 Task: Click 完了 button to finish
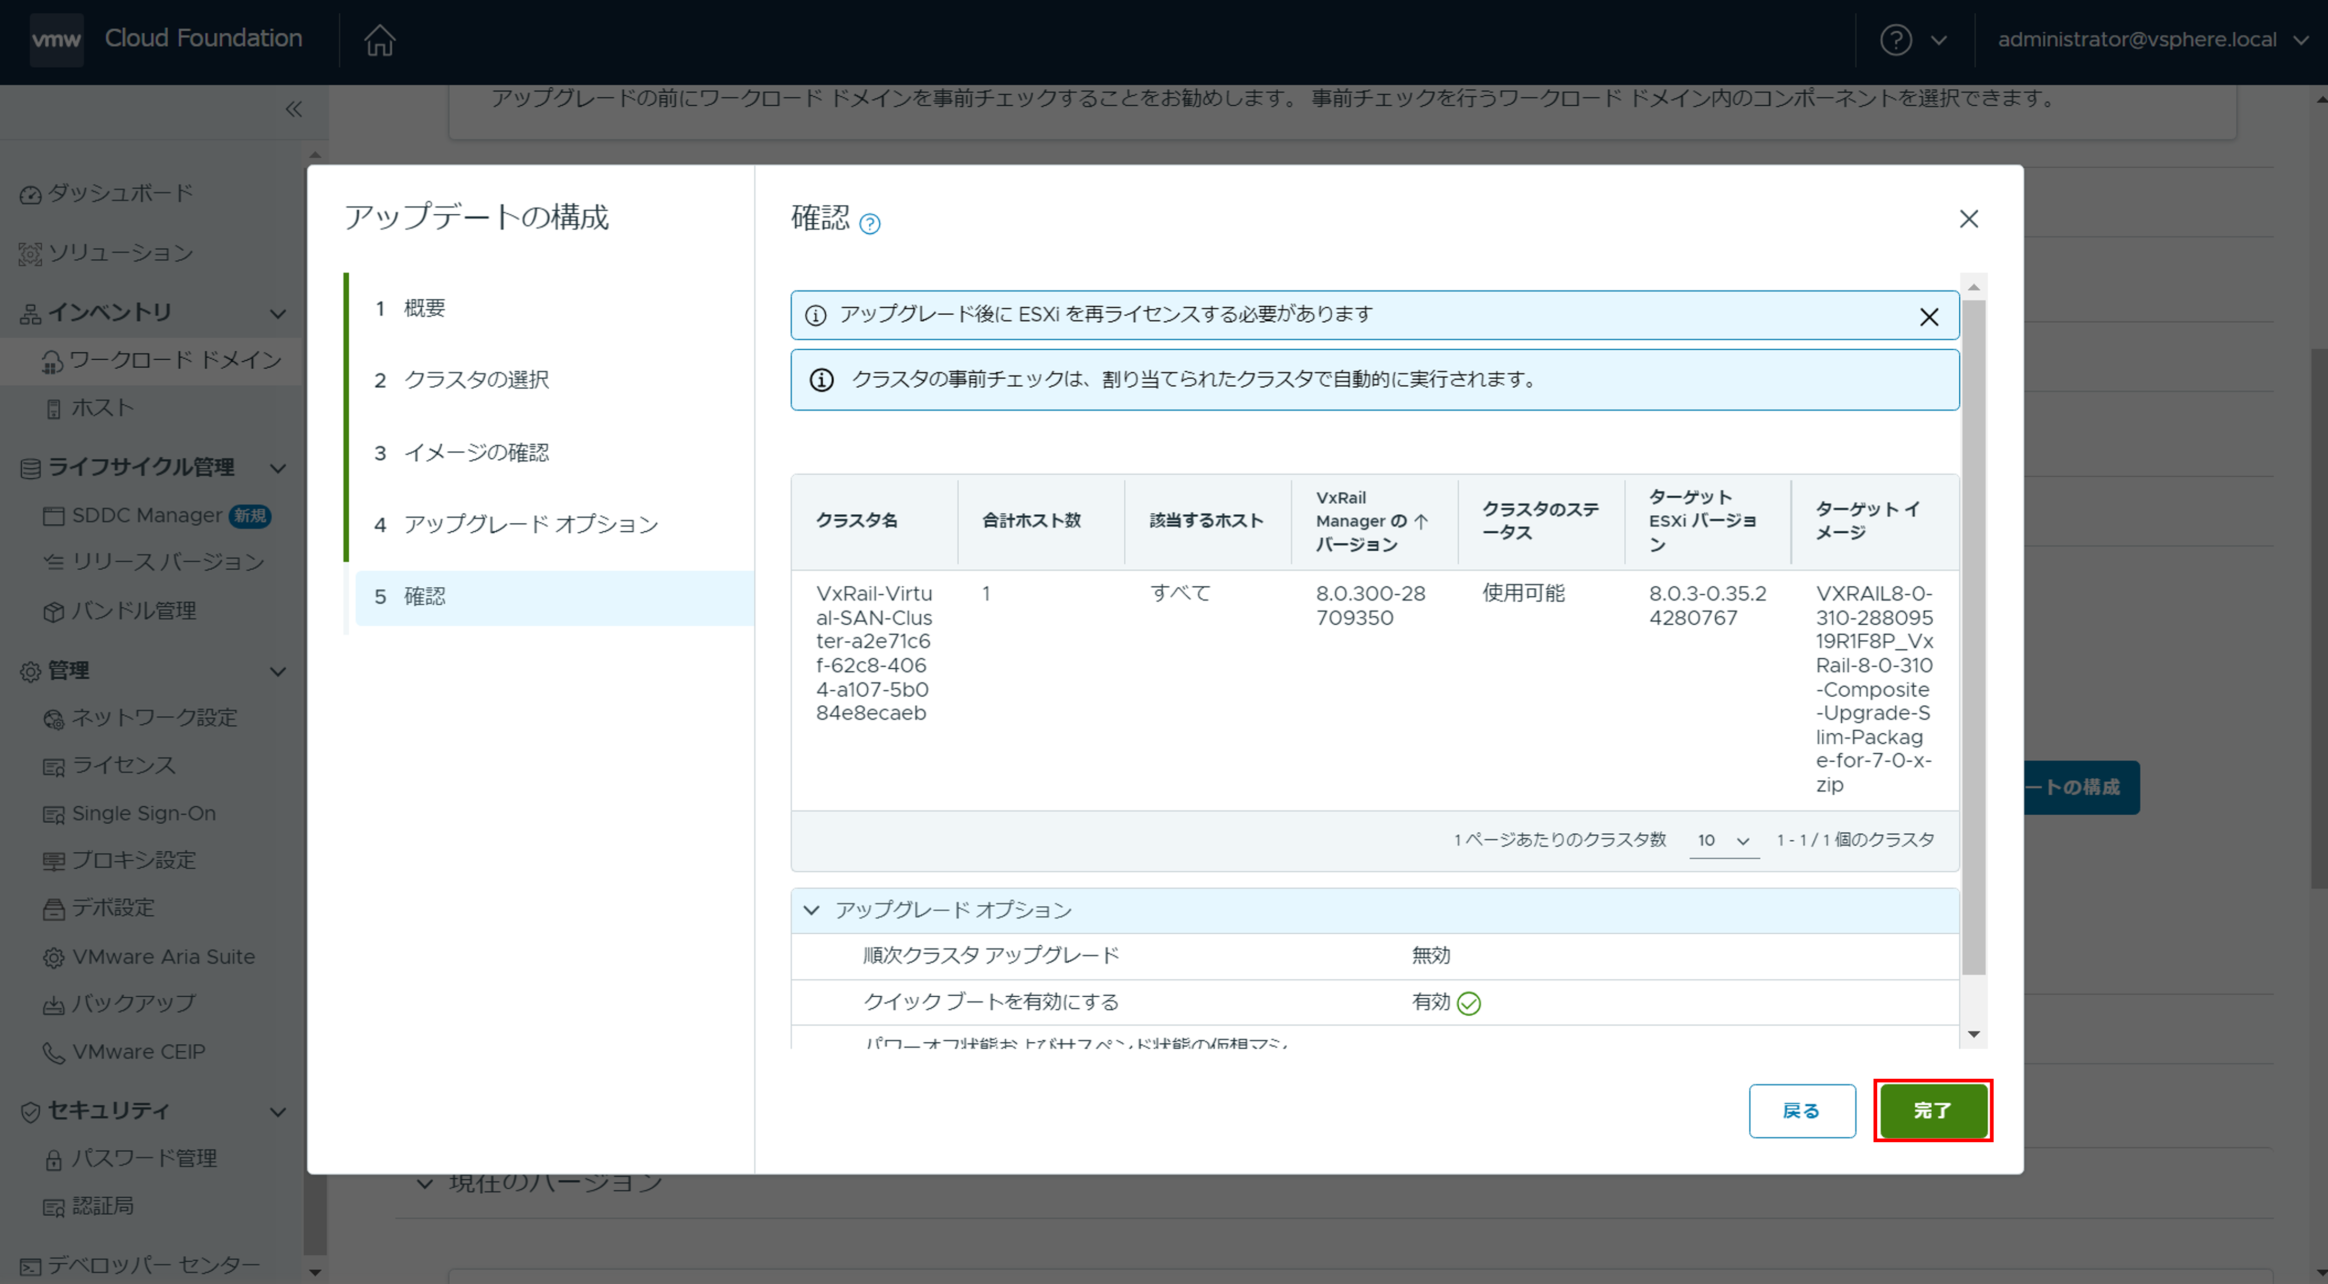point(1933,1112)
